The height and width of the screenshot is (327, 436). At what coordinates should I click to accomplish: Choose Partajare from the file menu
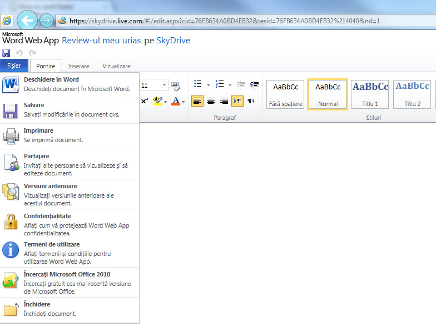pyautogui.click(x=70, y=164)
